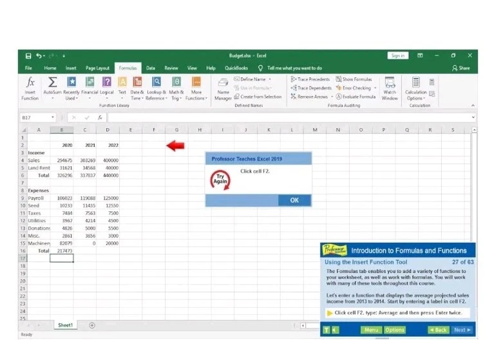Expand the Error Checking dropdown arrow

click(x=375, y=88)
